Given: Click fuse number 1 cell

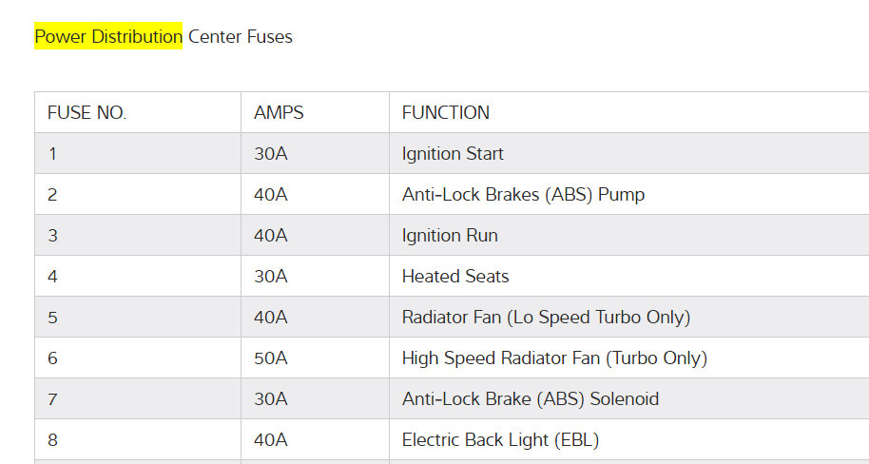Looking at the screenshot, I should pos(52,153).
